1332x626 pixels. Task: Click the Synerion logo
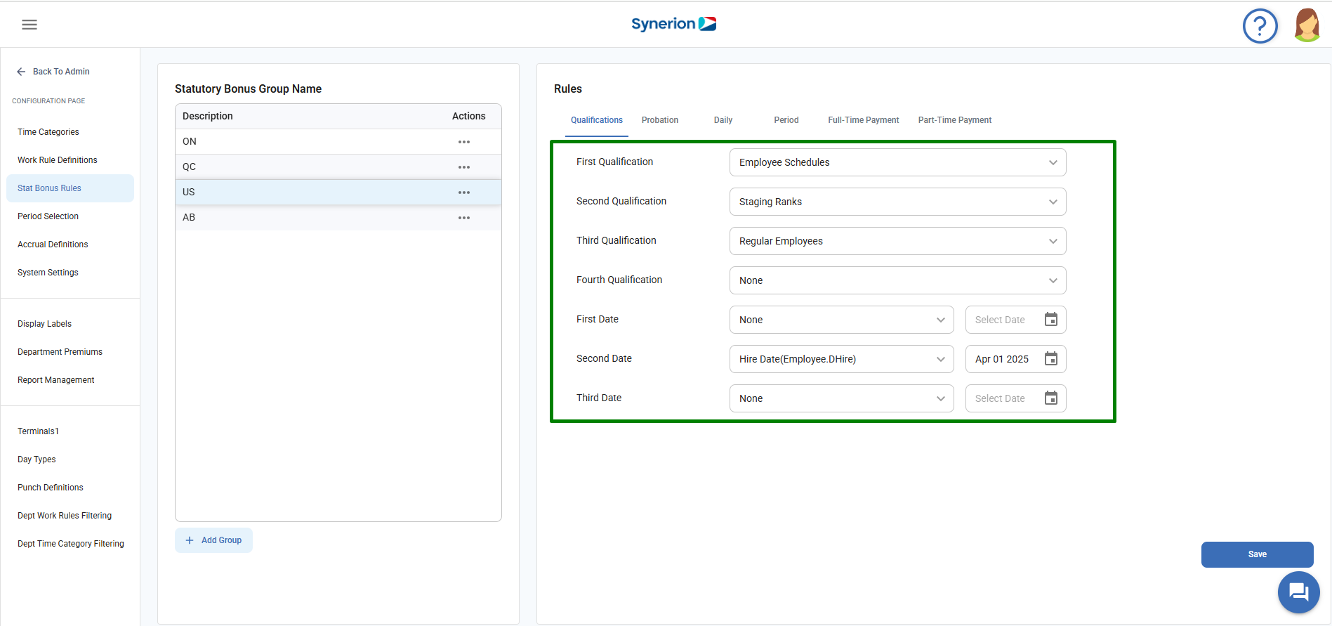pos(674,24)
